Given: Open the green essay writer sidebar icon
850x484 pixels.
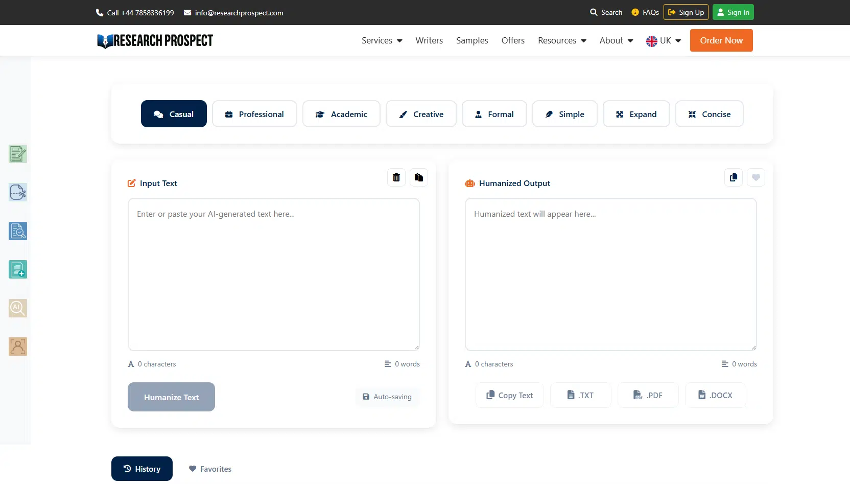Looking at the screenshot, I should (18, 154).
